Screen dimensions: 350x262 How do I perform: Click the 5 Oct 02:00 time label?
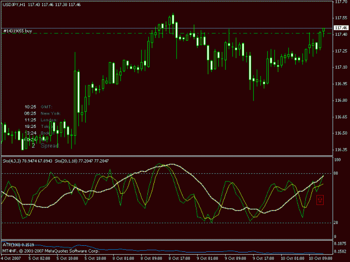click(39, 259)
